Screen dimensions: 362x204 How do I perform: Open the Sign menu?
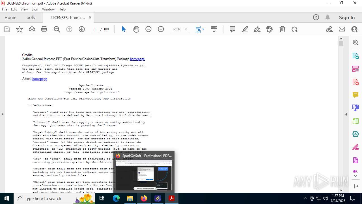[x=35, y=9]
